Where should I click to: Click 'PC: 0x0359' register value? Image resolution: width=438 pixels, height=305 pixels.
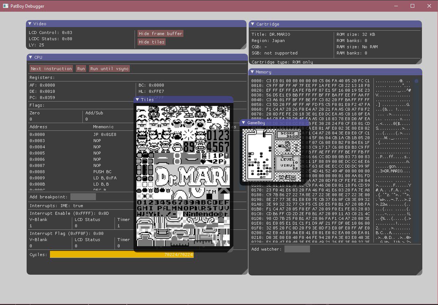42,98
